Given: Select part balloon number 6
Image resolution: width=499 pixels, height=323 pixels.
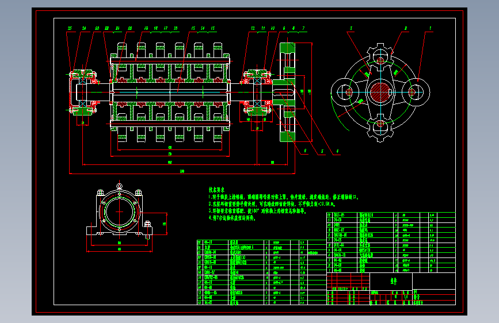Looking at the screenshot, I should [305, 151].
